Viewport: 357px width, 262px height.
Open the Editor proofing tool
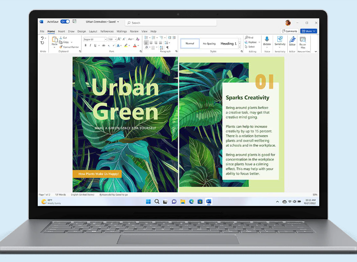click(x=292, y=40)
